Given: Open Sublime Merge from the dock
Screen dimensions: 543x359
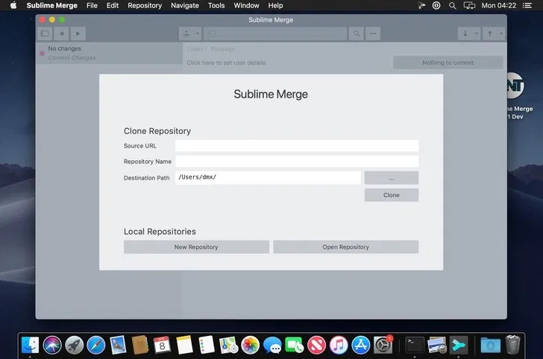Looking at the screenshot, I should (x=458, y=345).
